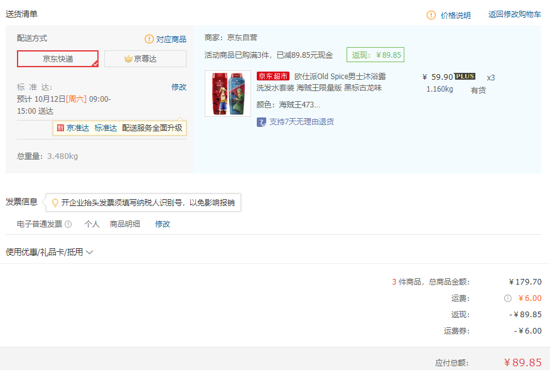The height and width of the screenshot is (370, 550).
Task: Click the total goods amount ¥179.70
Action: tap(525, 281)
